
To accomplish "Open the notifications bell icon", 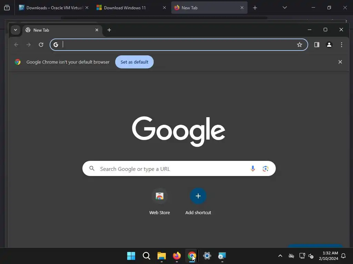I will pyautogui.click(x=344, y=256).
